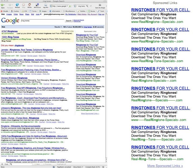Click the Outline pencil icon
The height and width of the screenshot is (168, 193).
point(78,11)
